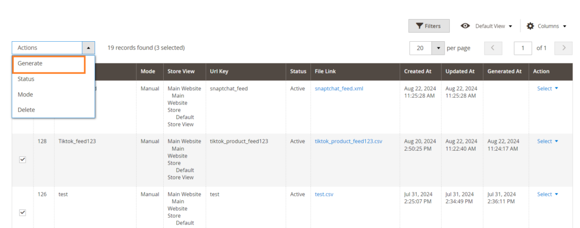This screenshot has width=580, height=228.
Task: Choose Mode from Actions menu
Action: [25, 95]
